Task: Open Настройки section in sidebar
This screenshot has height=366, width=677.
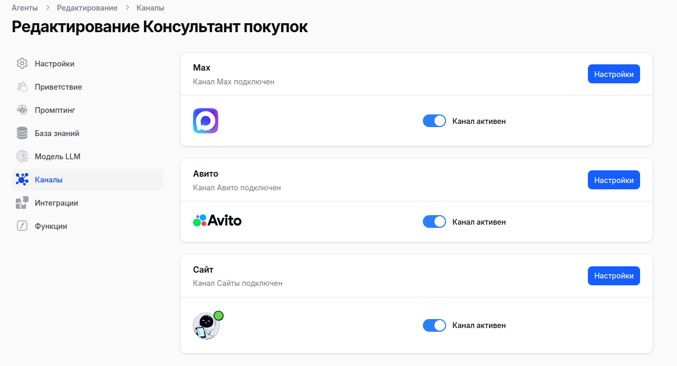Action: pyautogui.click(x=88, y=64)
